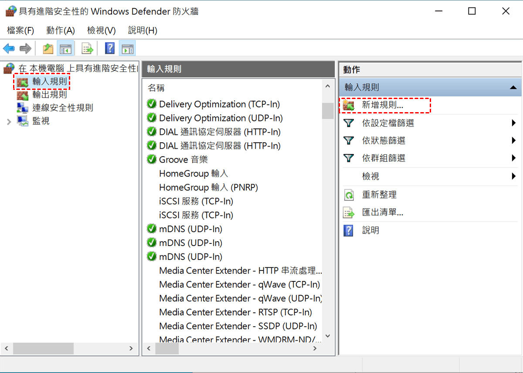This screenshot has width=523, height=373.
Task: Select rule HomeGroup 輸入
Action: point(194,174)
